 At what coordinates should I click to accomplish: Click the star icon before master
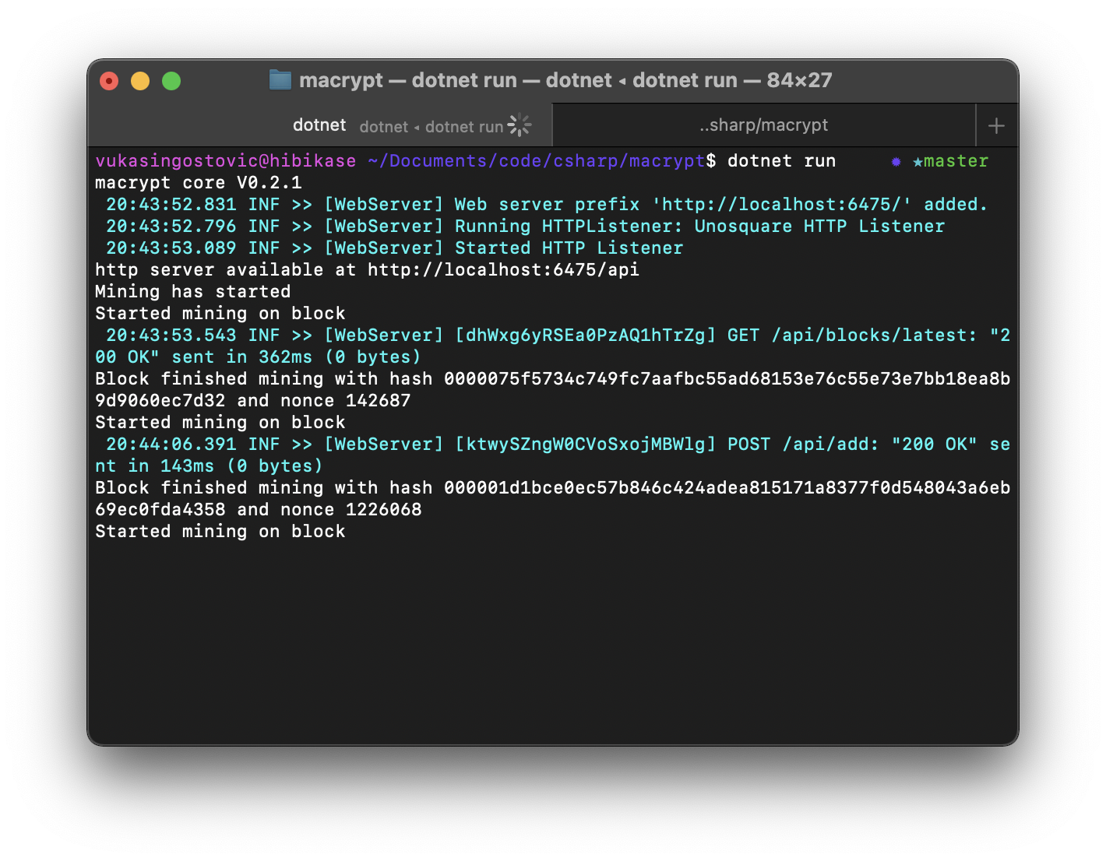coord(918,162)
